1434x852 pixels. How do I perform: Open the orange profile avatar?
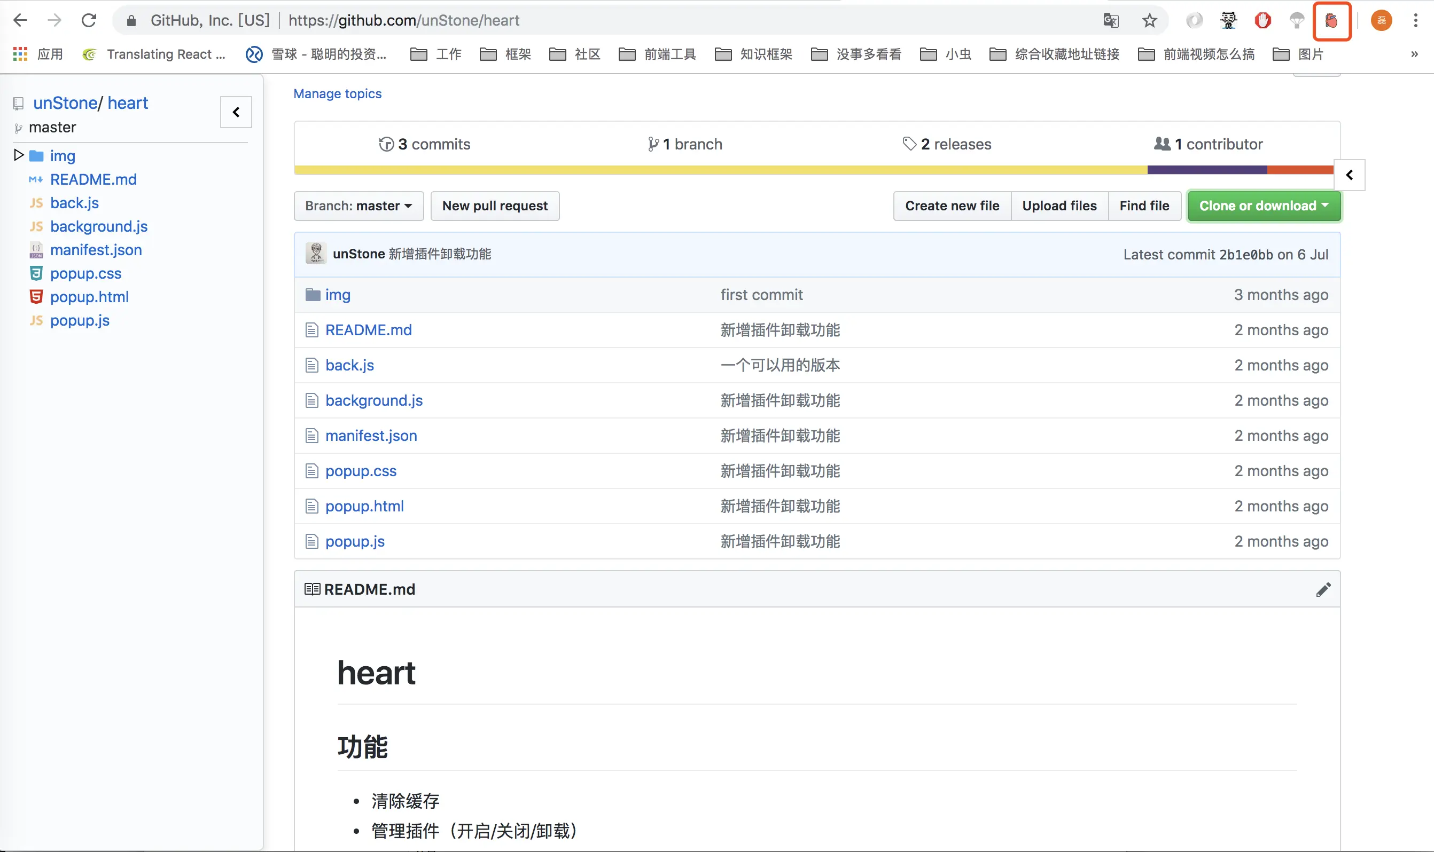pos(1381,21)
